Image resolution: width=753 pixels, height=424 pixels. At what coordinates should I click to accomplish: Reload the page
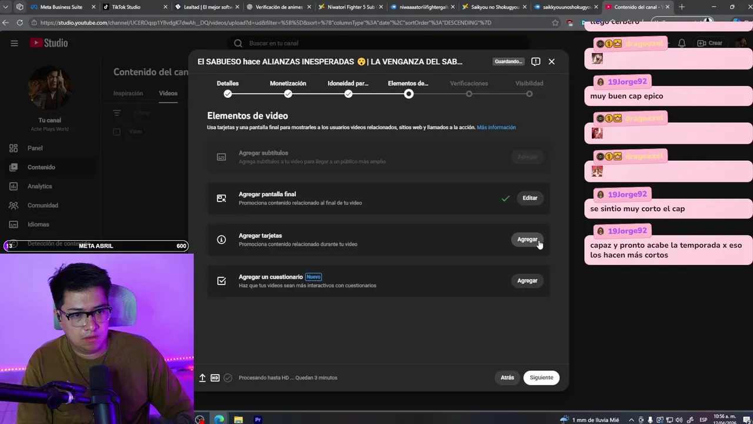tap(19, 22)
